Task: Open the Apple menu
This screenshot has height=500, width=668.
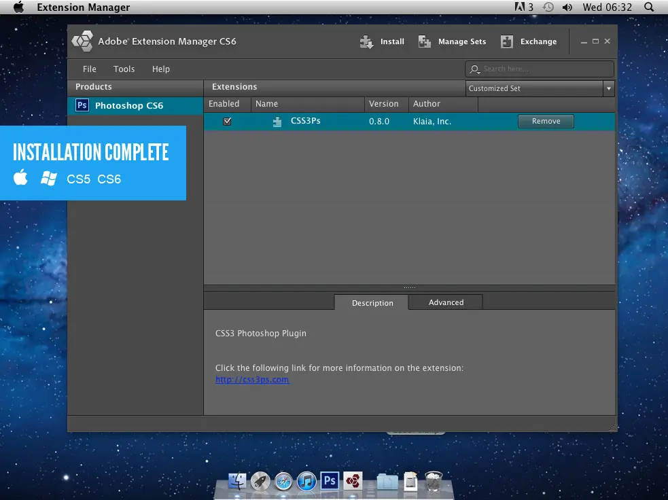Action: 18,7
